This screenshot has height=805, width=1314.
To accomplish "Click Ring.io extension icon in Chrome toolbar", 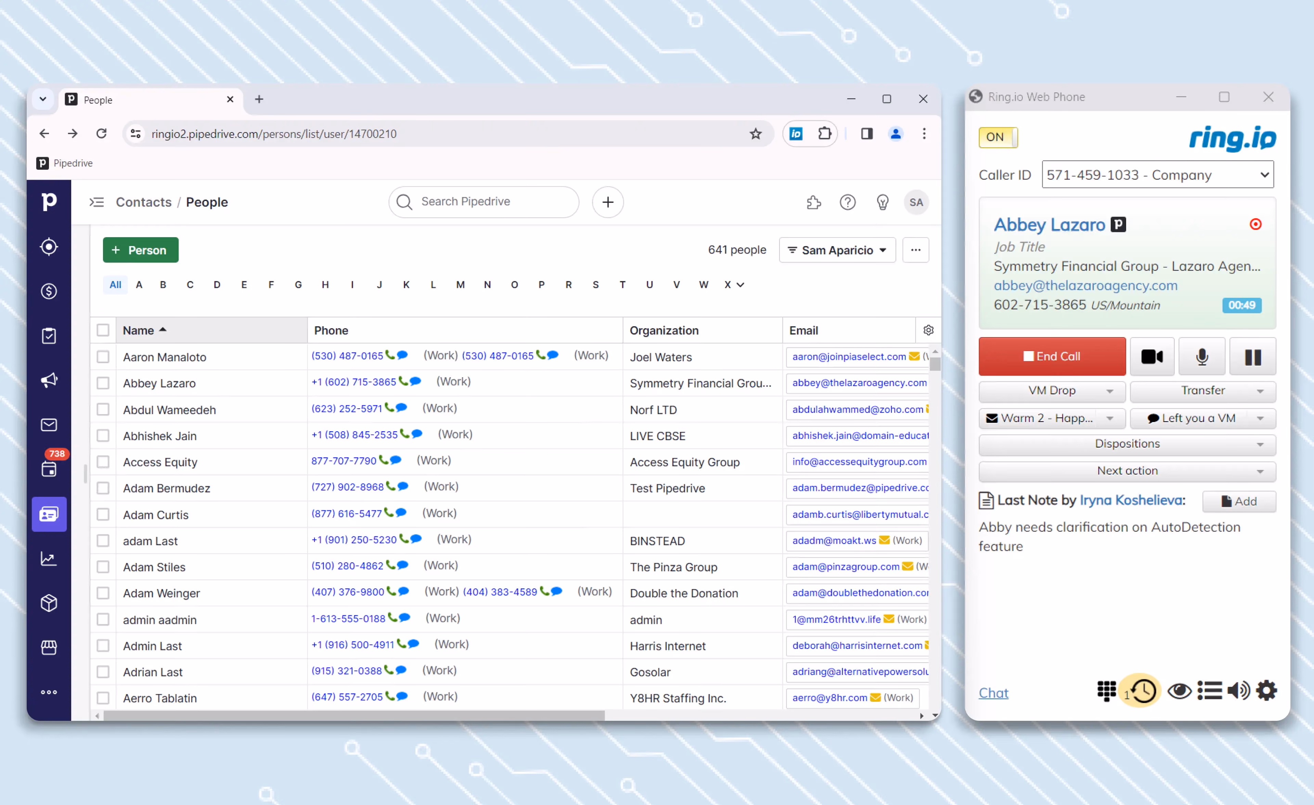I will (x=796, y=133).
